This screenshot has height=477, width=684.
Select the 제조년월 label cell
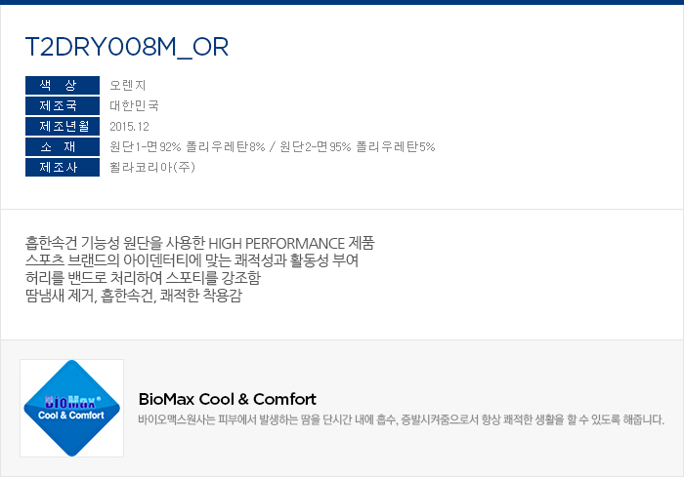pos(64,126)
